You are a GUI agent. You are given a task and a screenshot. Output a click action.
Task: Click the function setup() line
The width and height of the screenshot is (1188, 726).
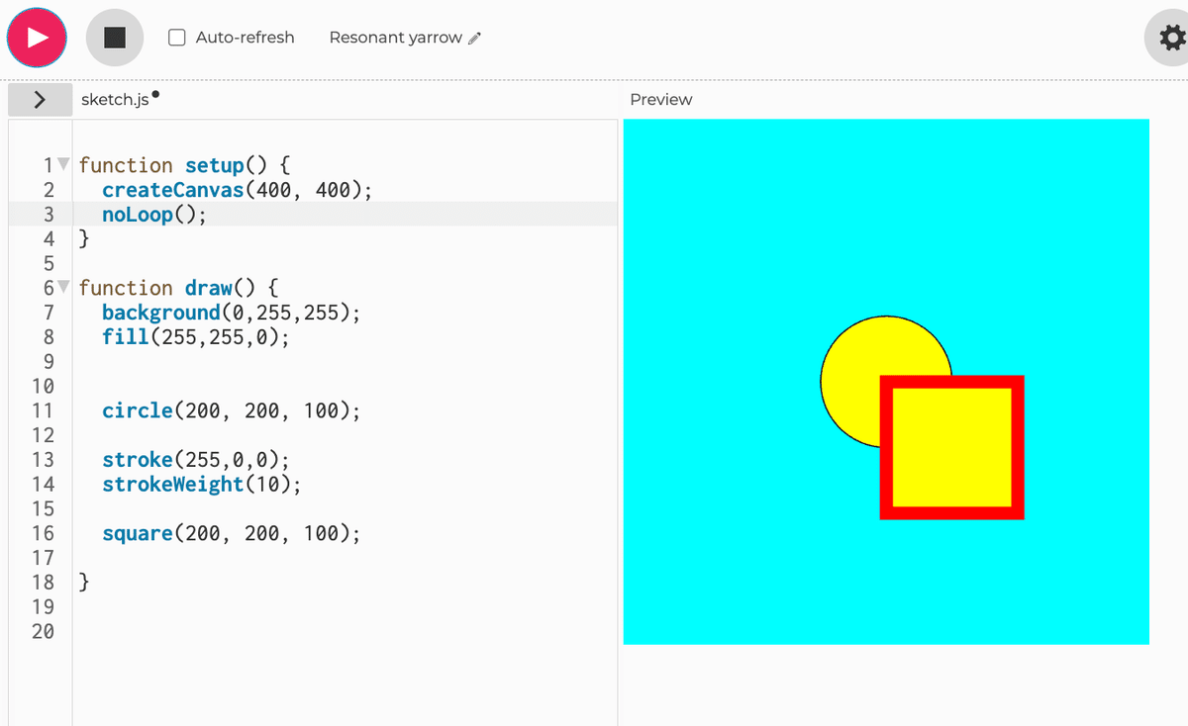tap(183, 165)
